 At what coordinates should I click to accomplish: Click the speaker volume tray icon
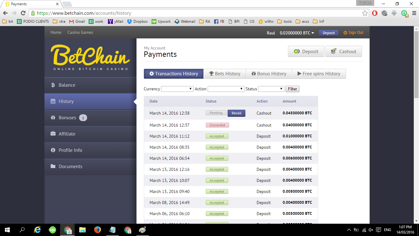point(371,230)
